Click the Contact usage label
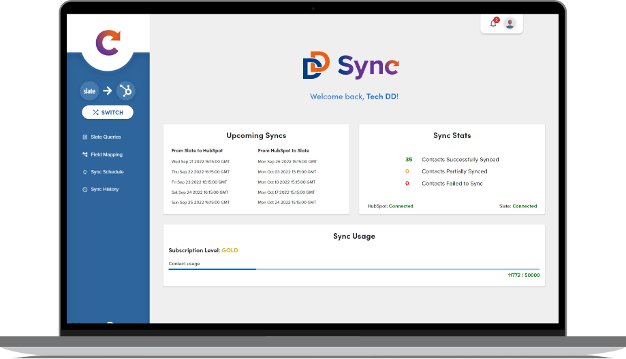Viewport: 626px width, 359px height. click(184, 264)
